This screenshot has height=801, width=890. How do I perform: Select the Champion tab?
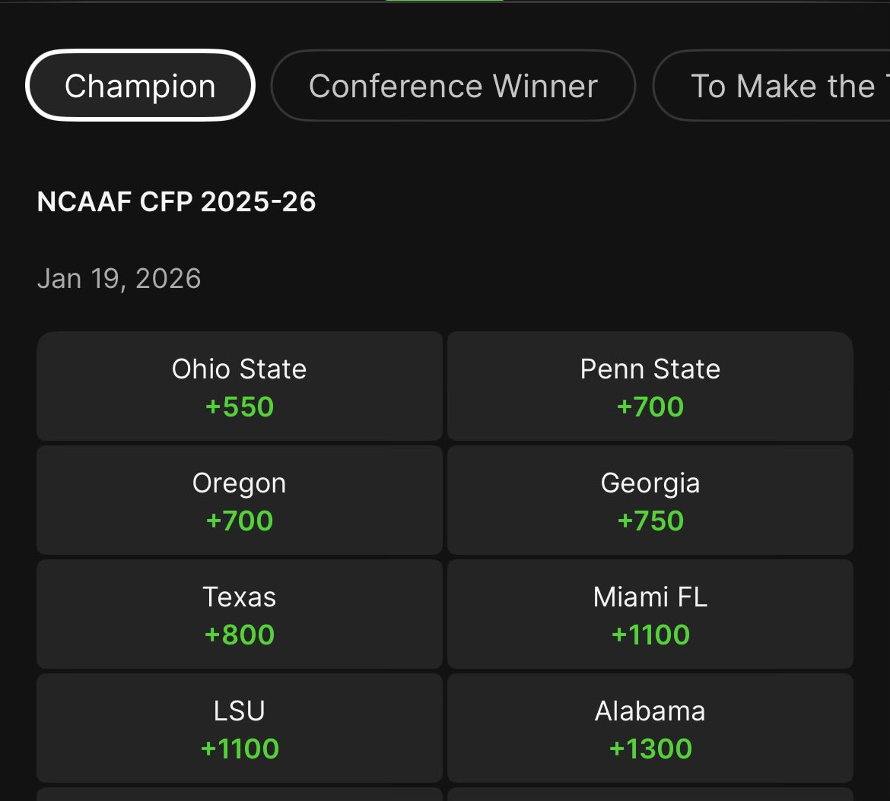(x=140, y=86)
